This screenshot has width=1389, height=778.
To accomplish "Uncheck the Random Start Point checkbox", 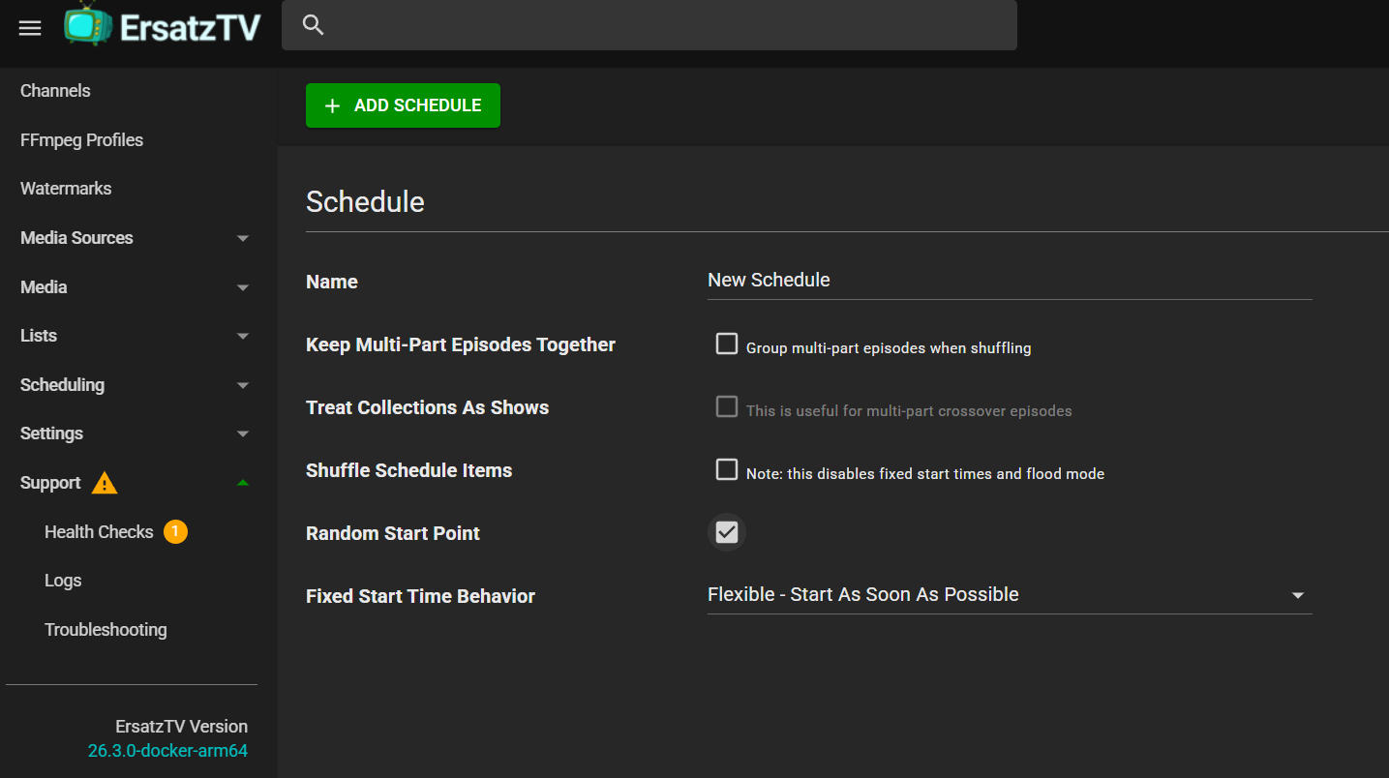I will click(727, 532).
